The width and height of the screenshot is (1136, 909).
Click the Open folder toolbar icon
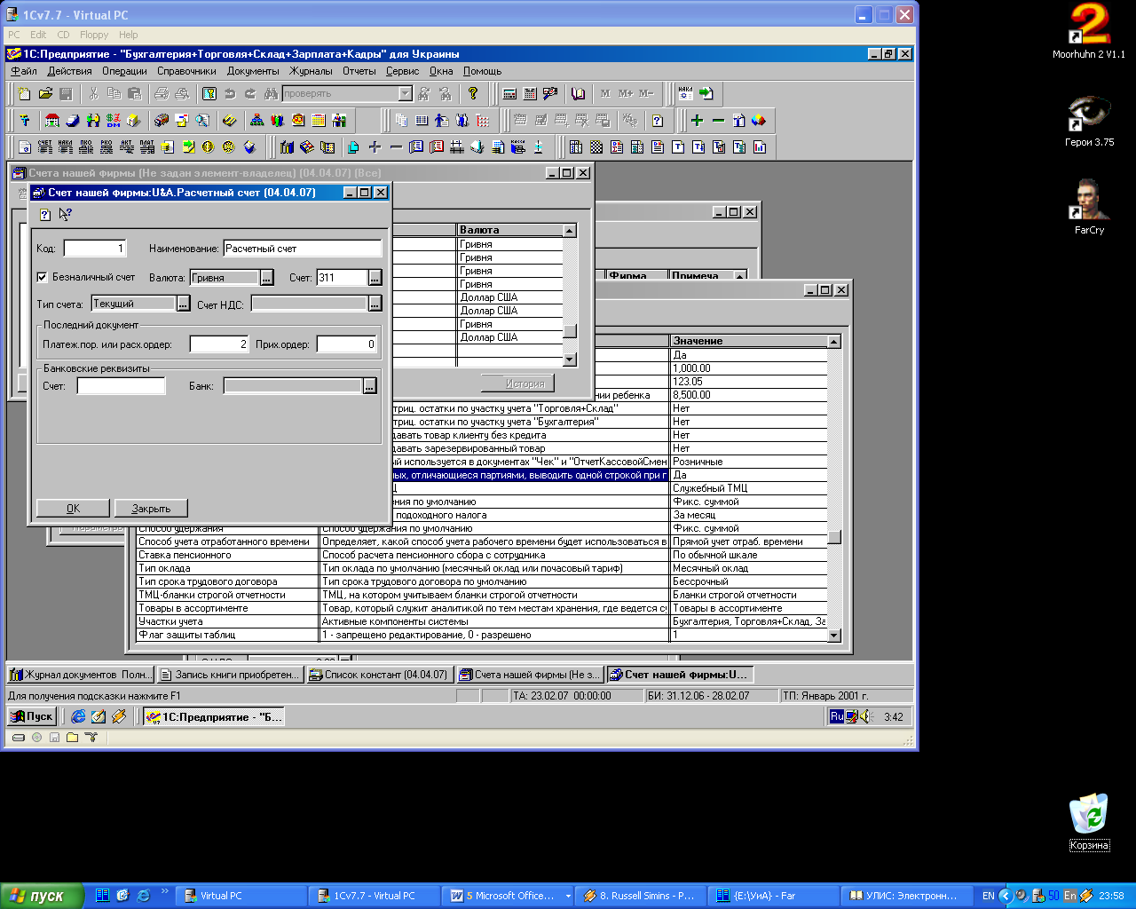(x=45, y=93)
